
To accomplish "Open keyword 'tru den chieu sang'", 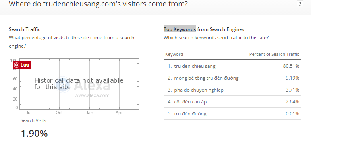I will point(195,66).
